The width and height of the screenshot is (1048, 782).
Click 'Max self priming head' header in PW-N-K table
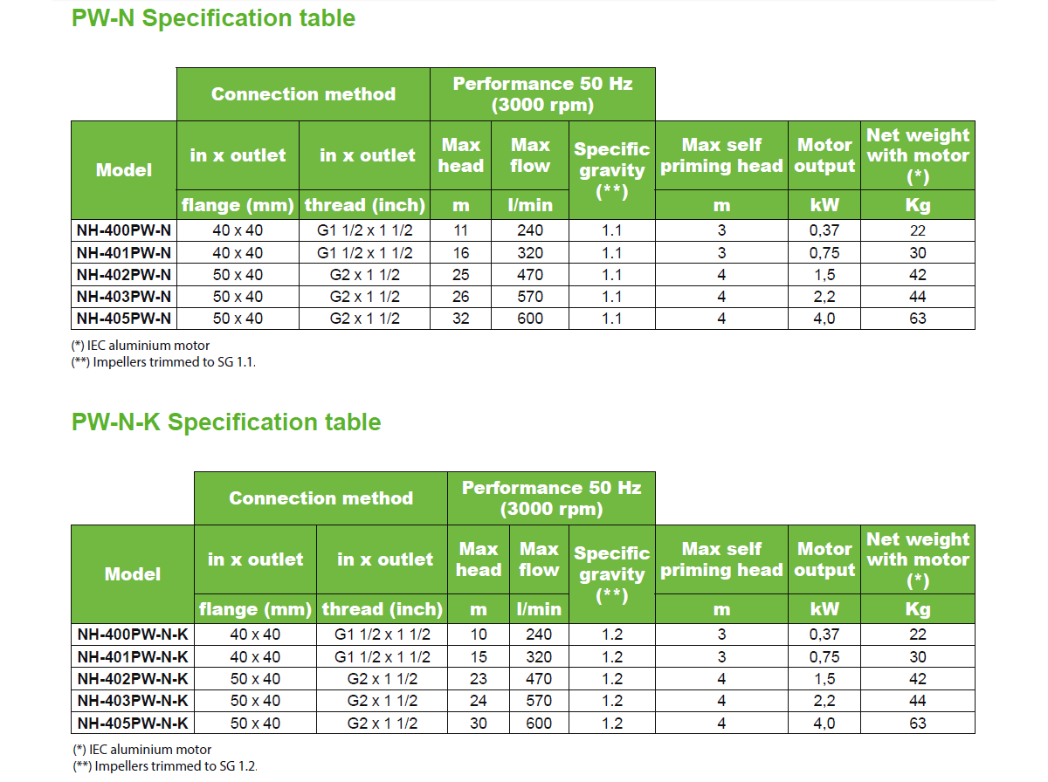pyautogui.click(x=720, y=559)
